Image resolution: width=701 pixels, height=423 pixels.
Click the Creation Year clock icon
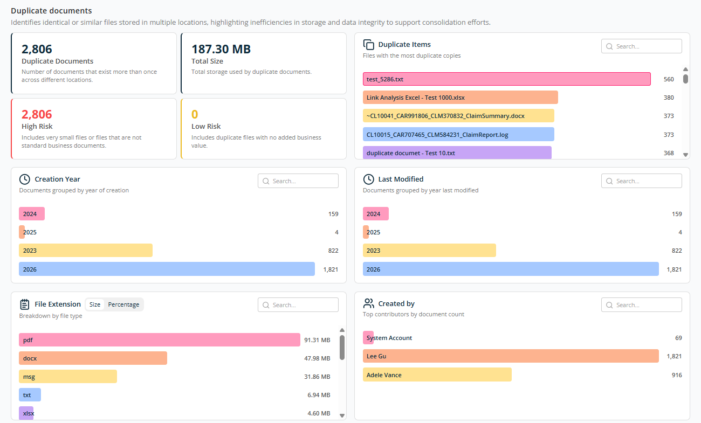click(x=24, y=179)
